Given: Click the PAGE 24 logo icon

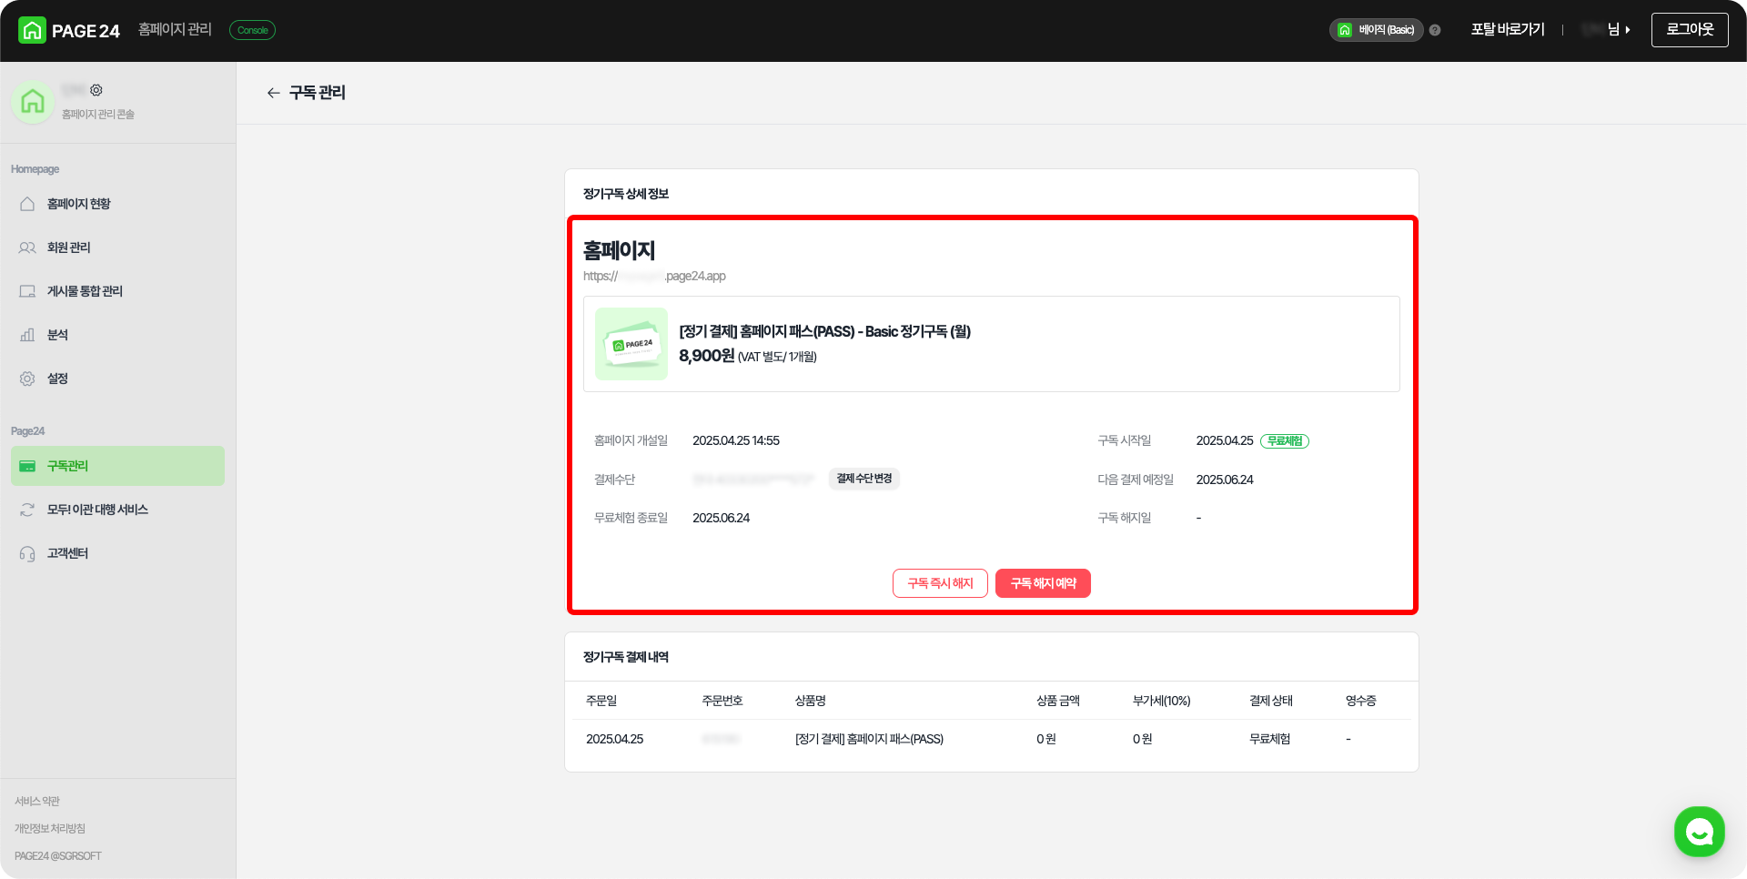Looking at the screenshot, I should click(x=32, y=30).
